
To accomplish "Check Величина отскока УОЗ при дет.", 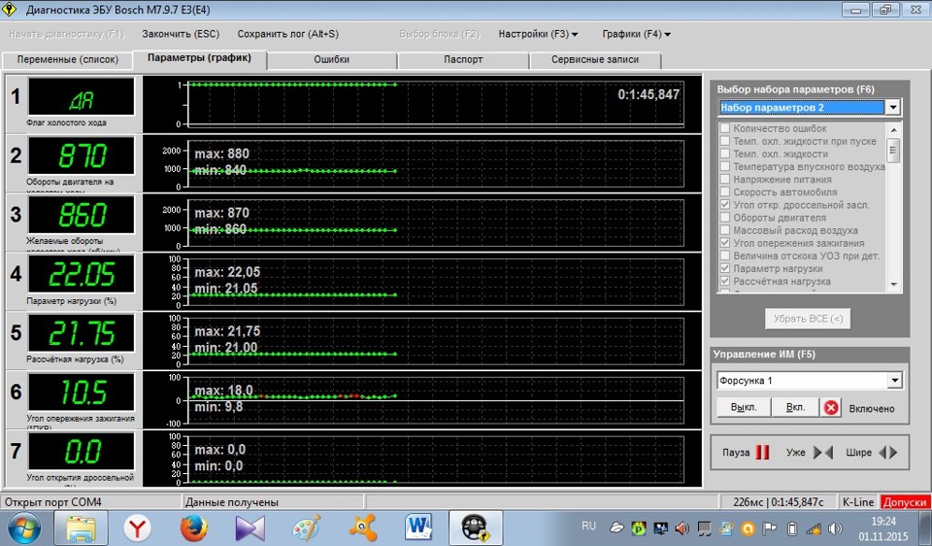I will pyautogui.click(x=724, y=256).
